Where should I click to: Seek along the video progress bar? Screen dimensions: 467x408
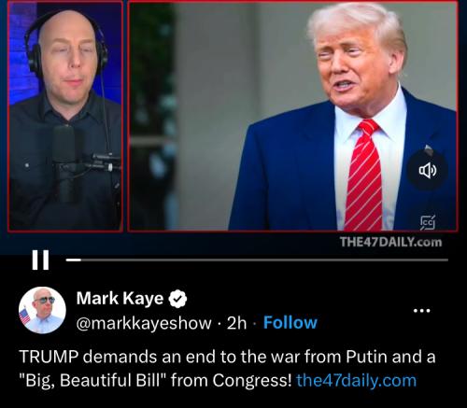tap(257, 260)
